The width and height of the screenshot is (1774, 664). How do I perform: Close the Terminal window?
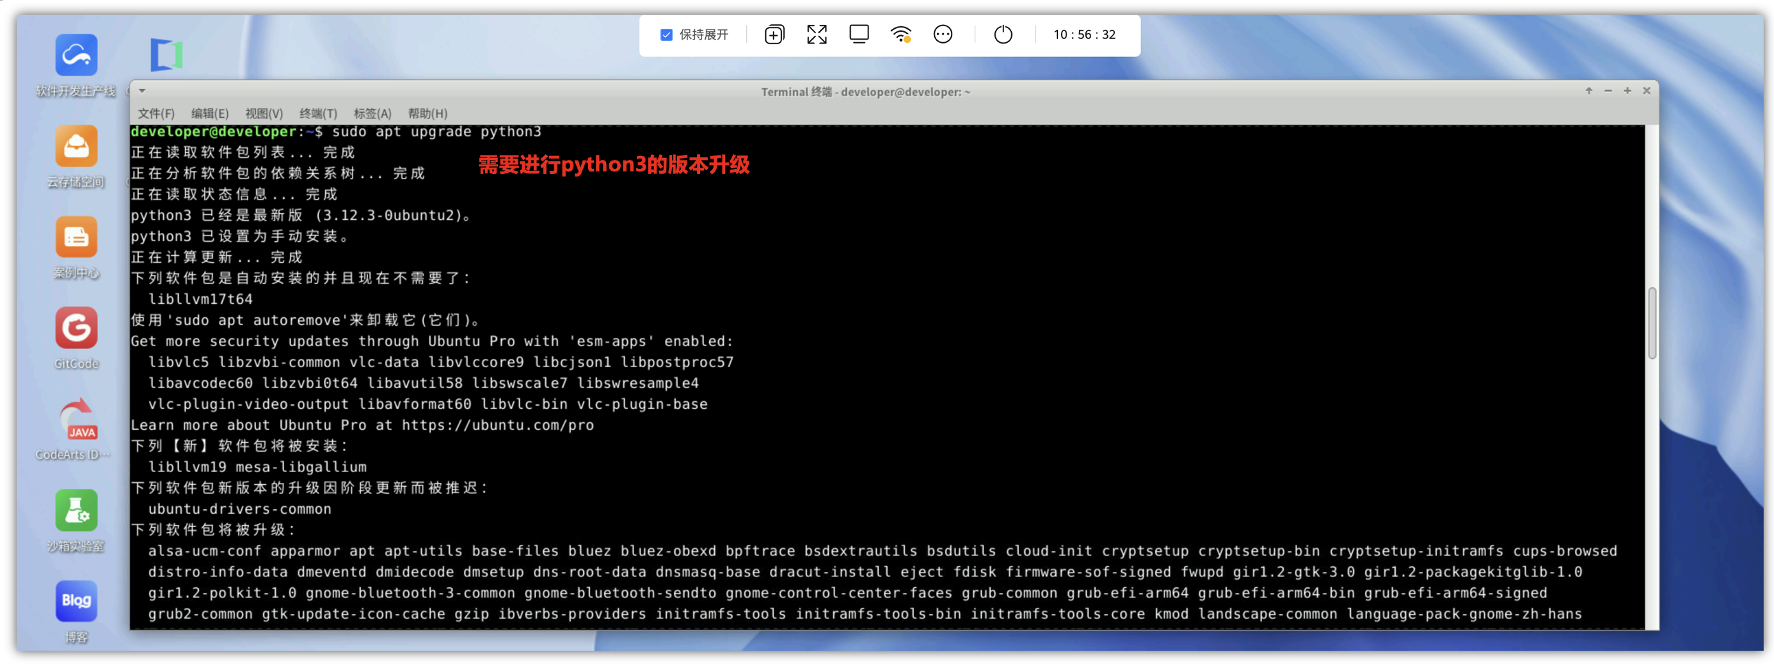click(1647, 91)
